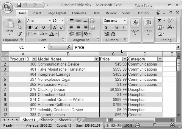The image size is (182, 129).
Task: Click the Paste button
Action: pyautogui.click(x=10, y=27)
